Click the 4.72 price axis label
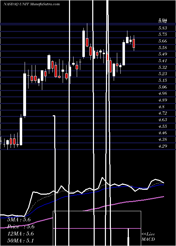176x246 pixels. 163,113
